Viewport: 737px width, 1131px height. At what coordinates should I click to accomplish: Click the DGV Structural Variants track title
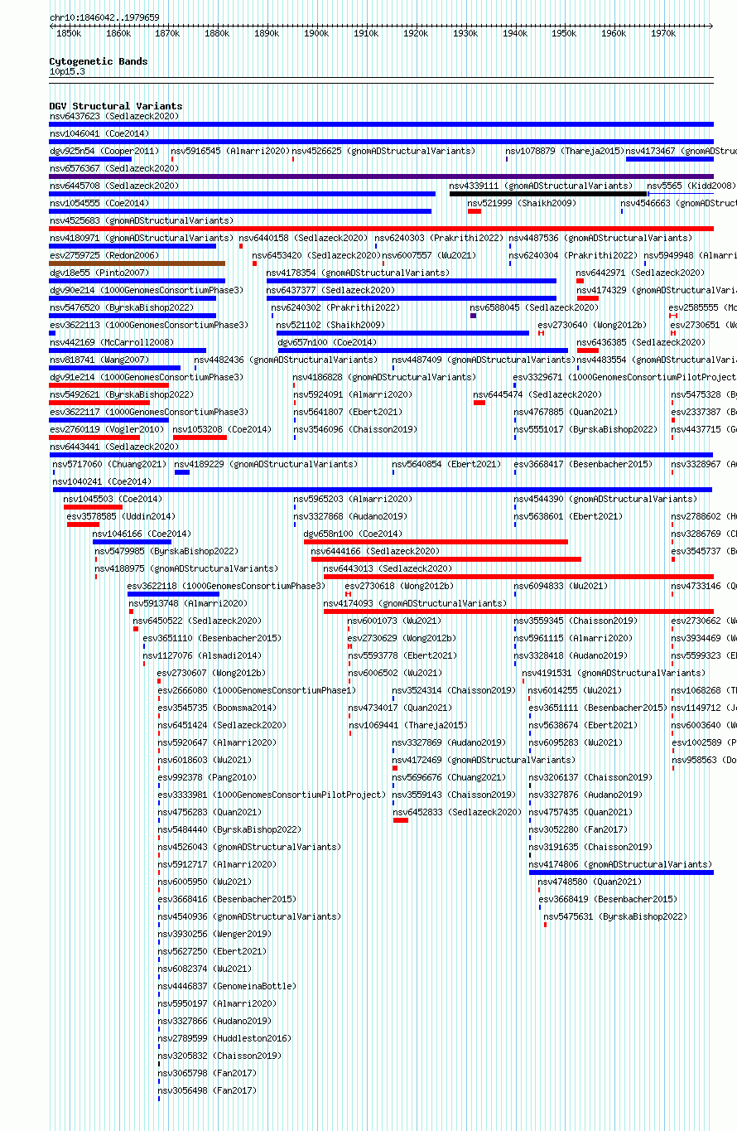coord(116,106)
